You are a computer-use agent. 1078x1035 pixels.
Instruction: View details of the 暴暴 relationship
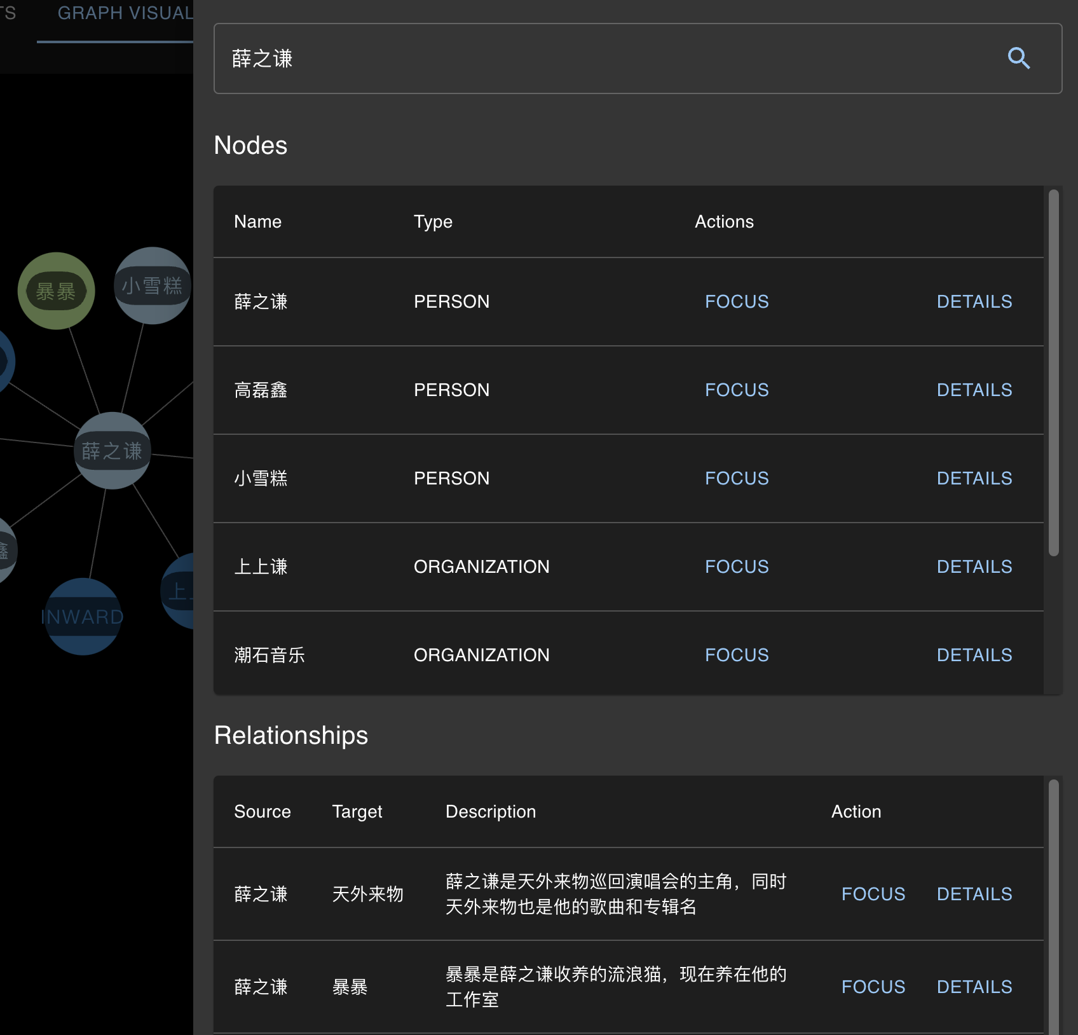(x=974, y=987)
